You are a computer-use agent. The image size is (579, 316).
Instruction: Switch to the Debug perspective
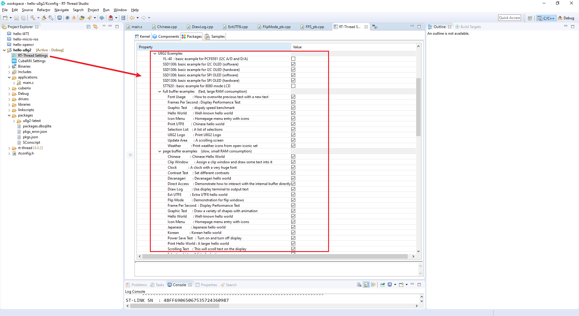pyautogui.click(x=566, y=18)
